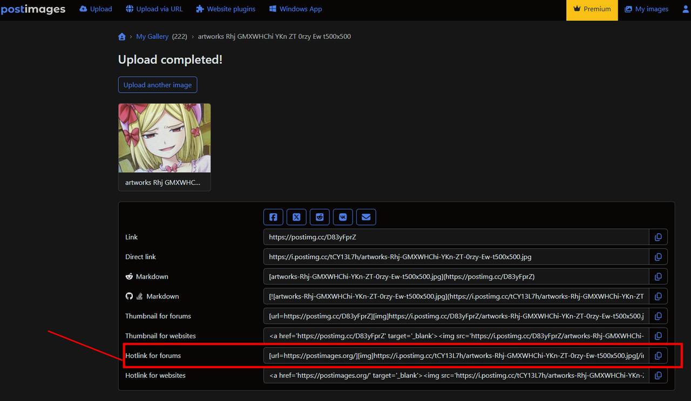This screenshot has width=691, height=401.
Task: Copy the Direct link URL
Action: (x=658, y=257)
